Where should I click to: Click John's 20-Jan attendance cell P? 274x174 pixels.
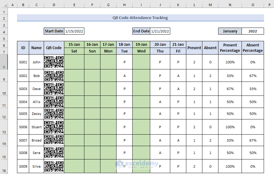[x=160, y=62]
